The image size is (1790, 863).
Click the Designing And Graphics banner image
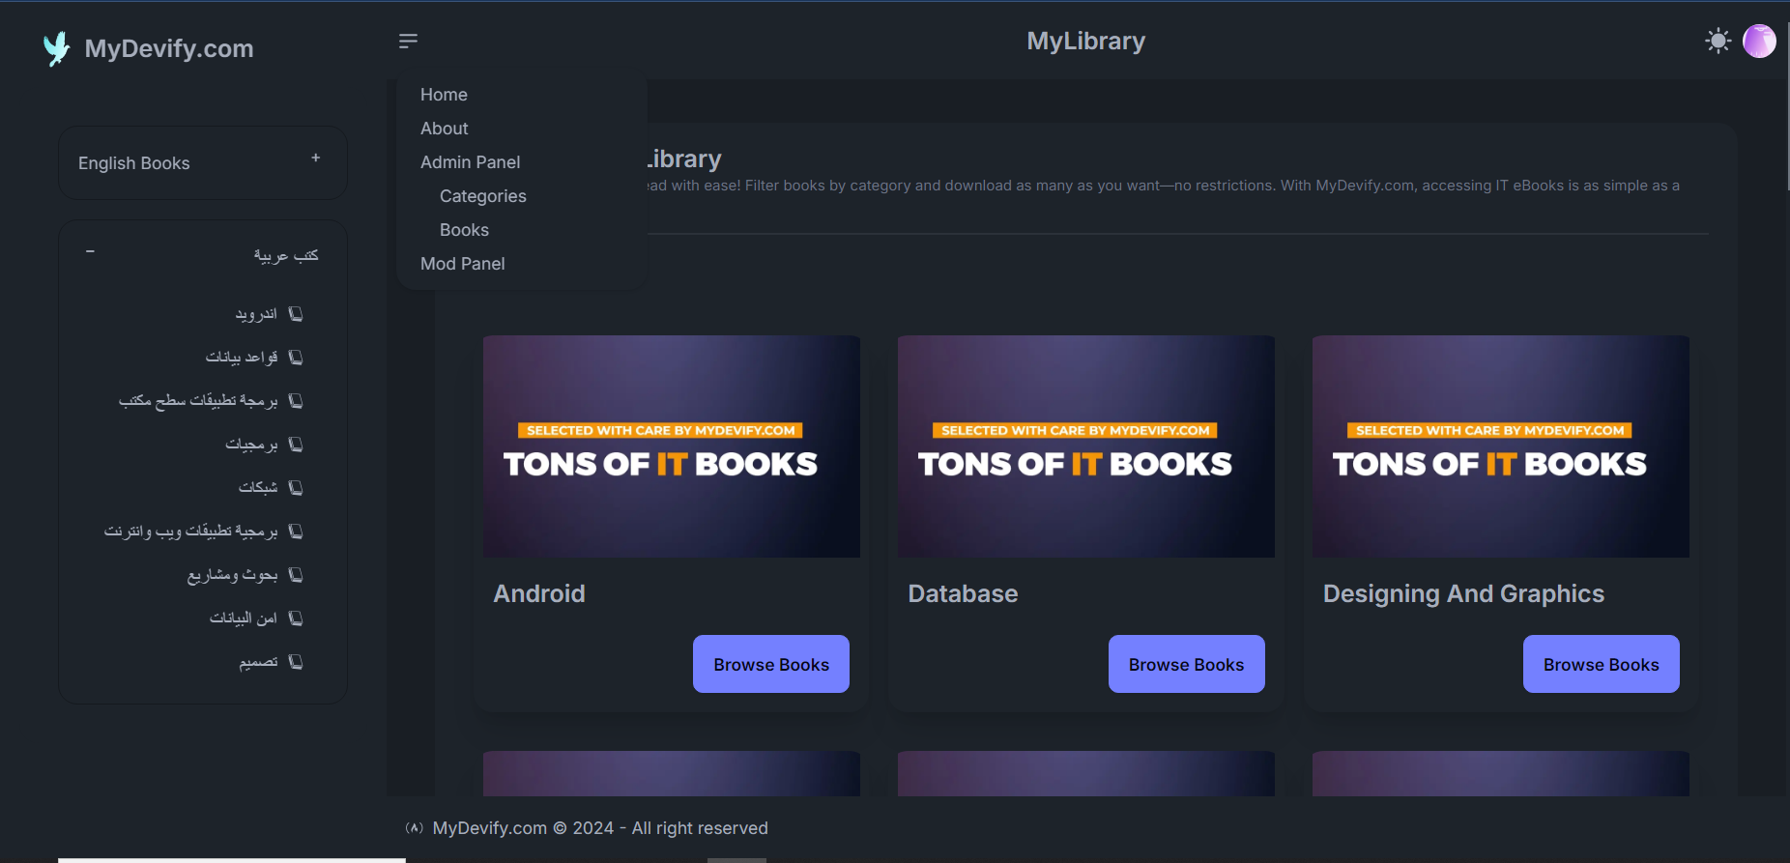pyautogui.click(x=1501, y=446)
